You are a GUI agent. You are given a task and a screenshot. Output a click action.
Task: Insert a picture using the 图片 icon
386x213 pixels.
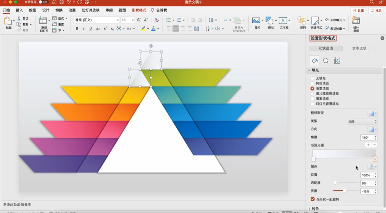[257, 23]
